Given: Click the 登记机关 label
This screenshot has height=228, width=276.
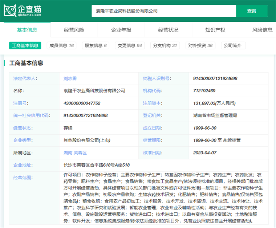Looking at the screenshot, I should (153, 115).
